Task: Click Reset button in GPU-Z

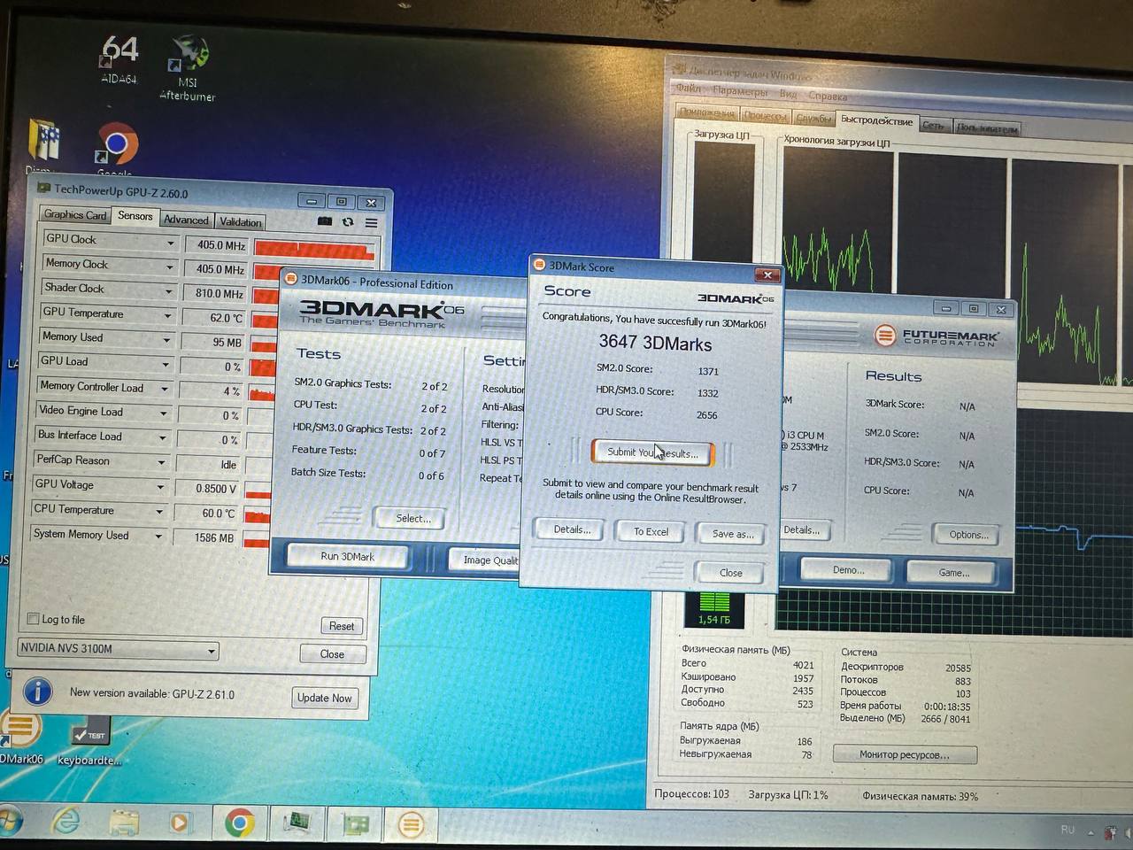Action: [x=341, y=625]
